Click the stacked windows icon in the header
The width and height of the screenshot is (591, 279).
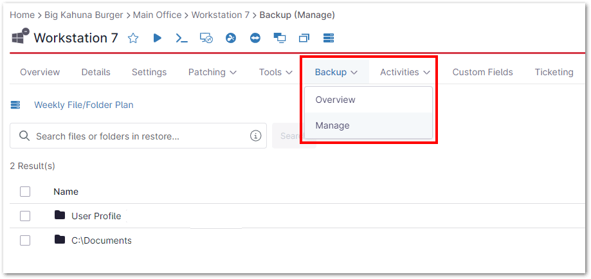[x=304, y=39]
